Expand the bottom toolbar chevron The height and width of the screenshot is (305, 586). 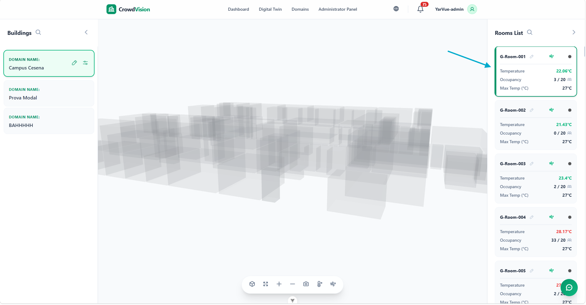[x=293, y=300]
